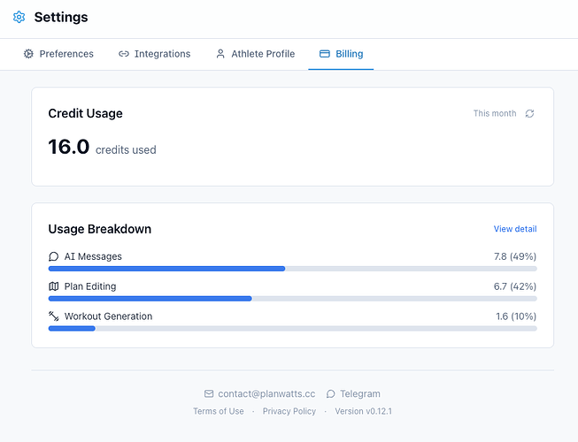Click the contact@planwatts.cc email link

(x=266, y=393)
